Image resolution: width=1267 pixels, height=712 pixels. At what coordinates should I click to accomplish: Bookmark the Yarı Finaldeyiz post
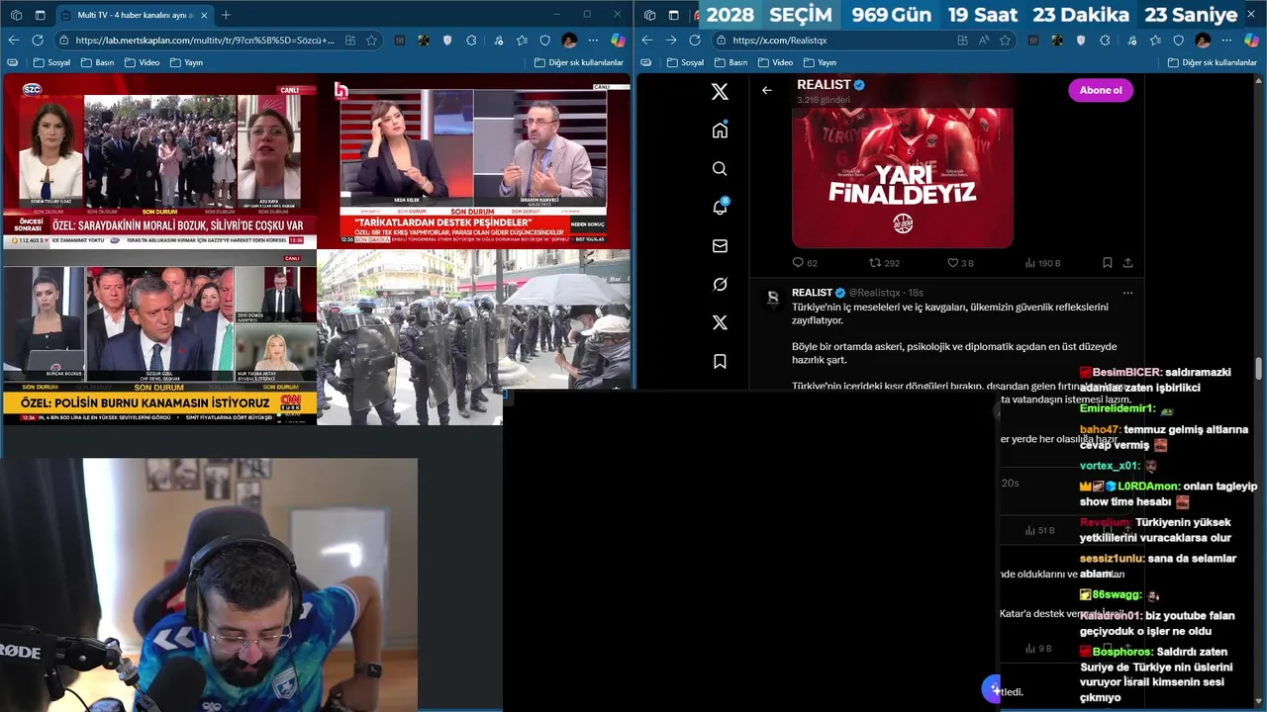pos(1107,263)
